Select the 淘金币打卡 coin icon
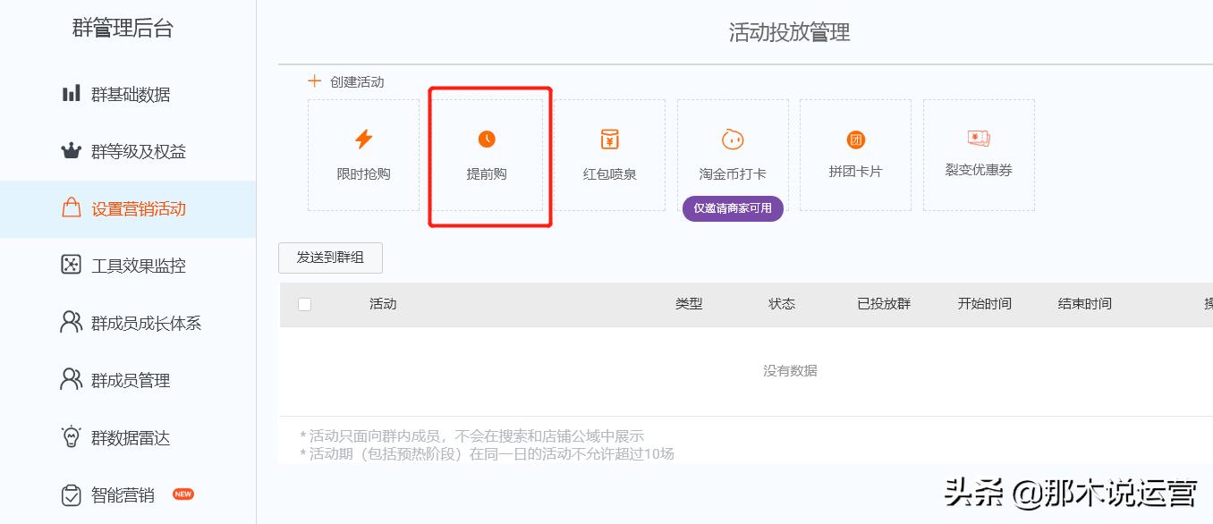The width and height of the screenshot is (1213, 524). coord(733,139)
